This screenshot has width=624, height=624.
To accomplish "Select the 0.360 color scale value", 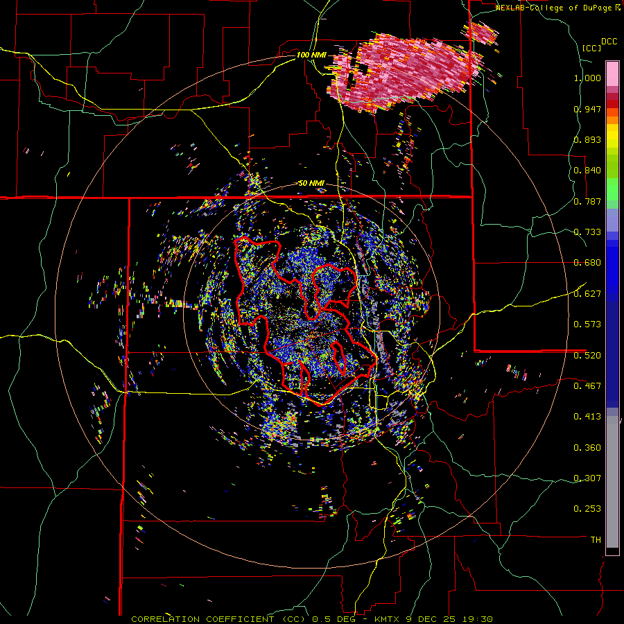I will 587,448.
